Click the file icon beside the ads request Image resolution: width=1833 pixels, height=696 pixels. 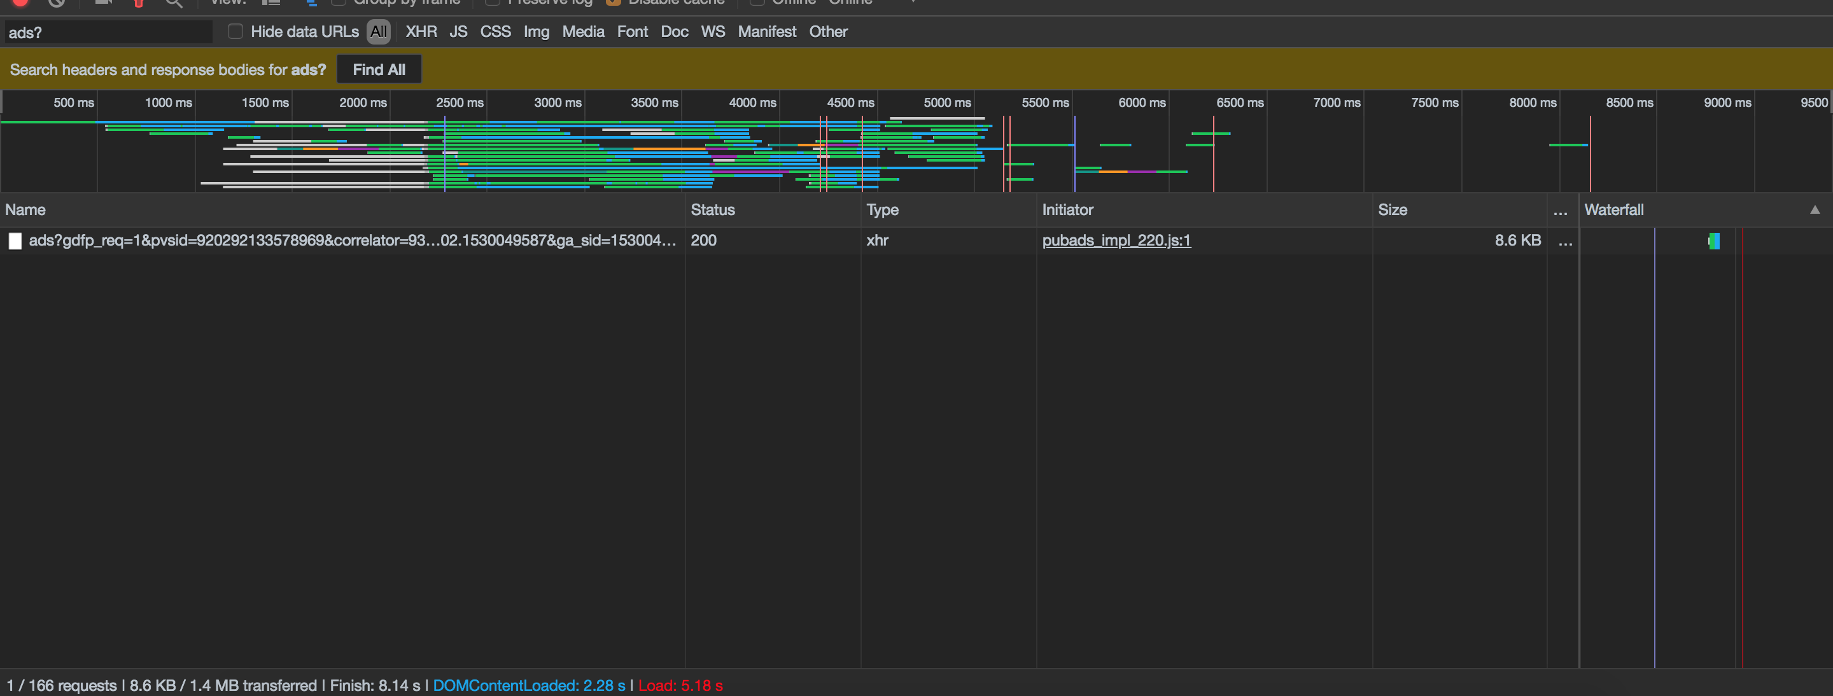click(15, 241)
